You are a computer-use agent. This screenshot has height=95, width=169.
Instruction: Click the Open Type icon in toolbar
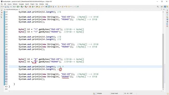click(37, 7)
